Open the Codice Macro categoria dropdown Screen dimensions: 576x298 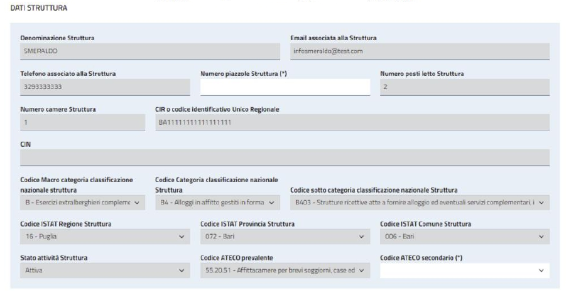pos(83,203)
